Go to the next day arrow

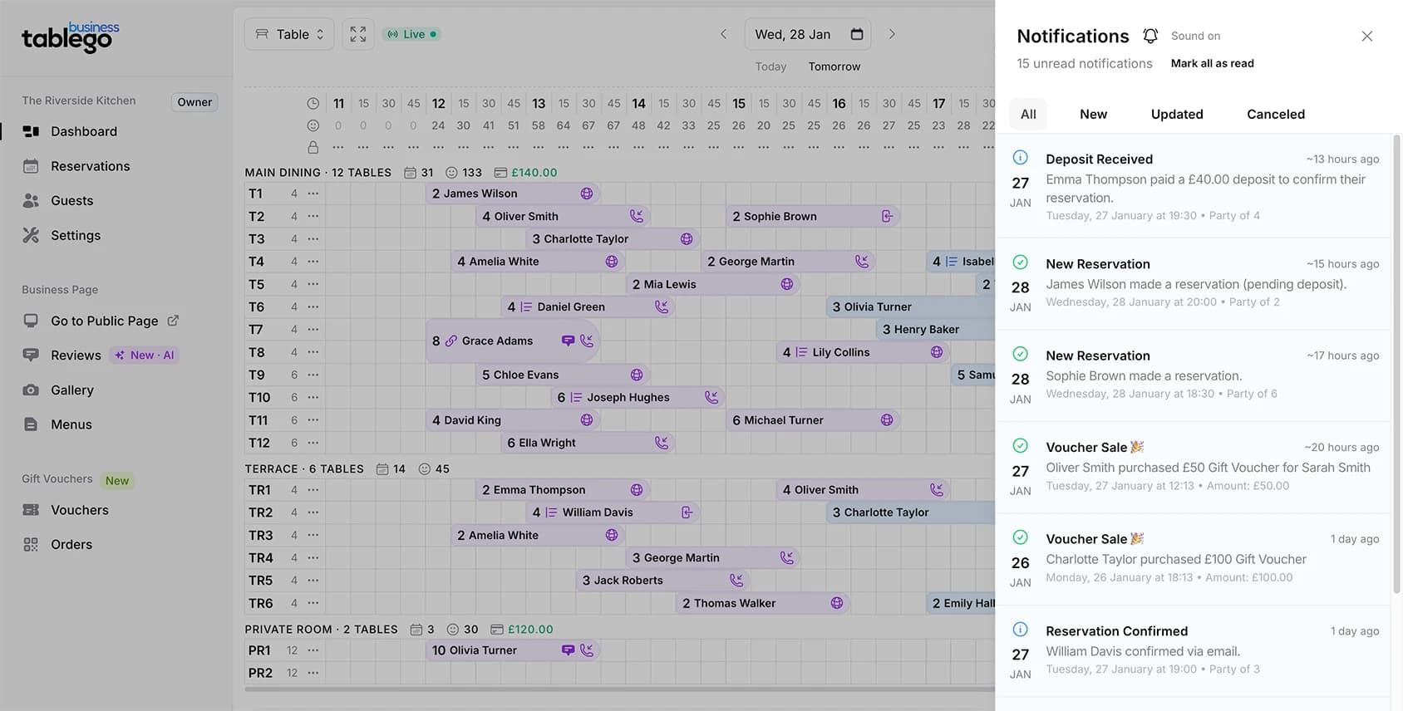click(x=892, y=34)
